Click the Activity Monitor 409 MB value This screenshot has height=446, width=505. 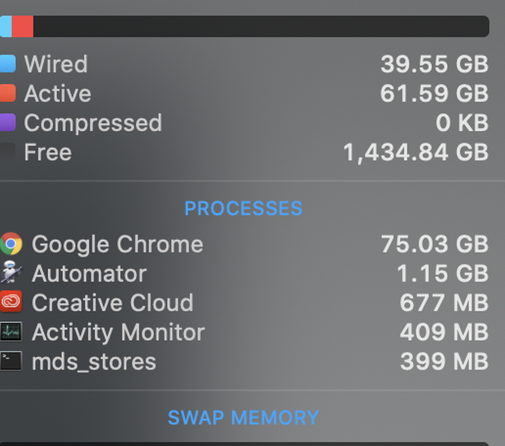pos(444,332)
